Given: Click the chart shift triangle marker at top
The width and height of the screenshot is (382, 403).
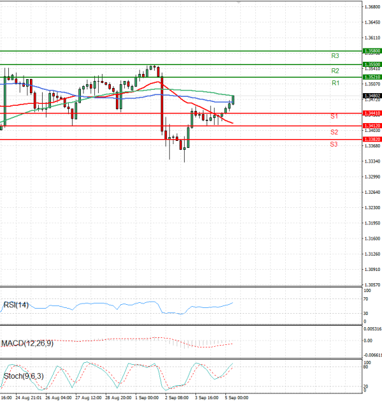Looking at the screenshot, I should 239,3.
